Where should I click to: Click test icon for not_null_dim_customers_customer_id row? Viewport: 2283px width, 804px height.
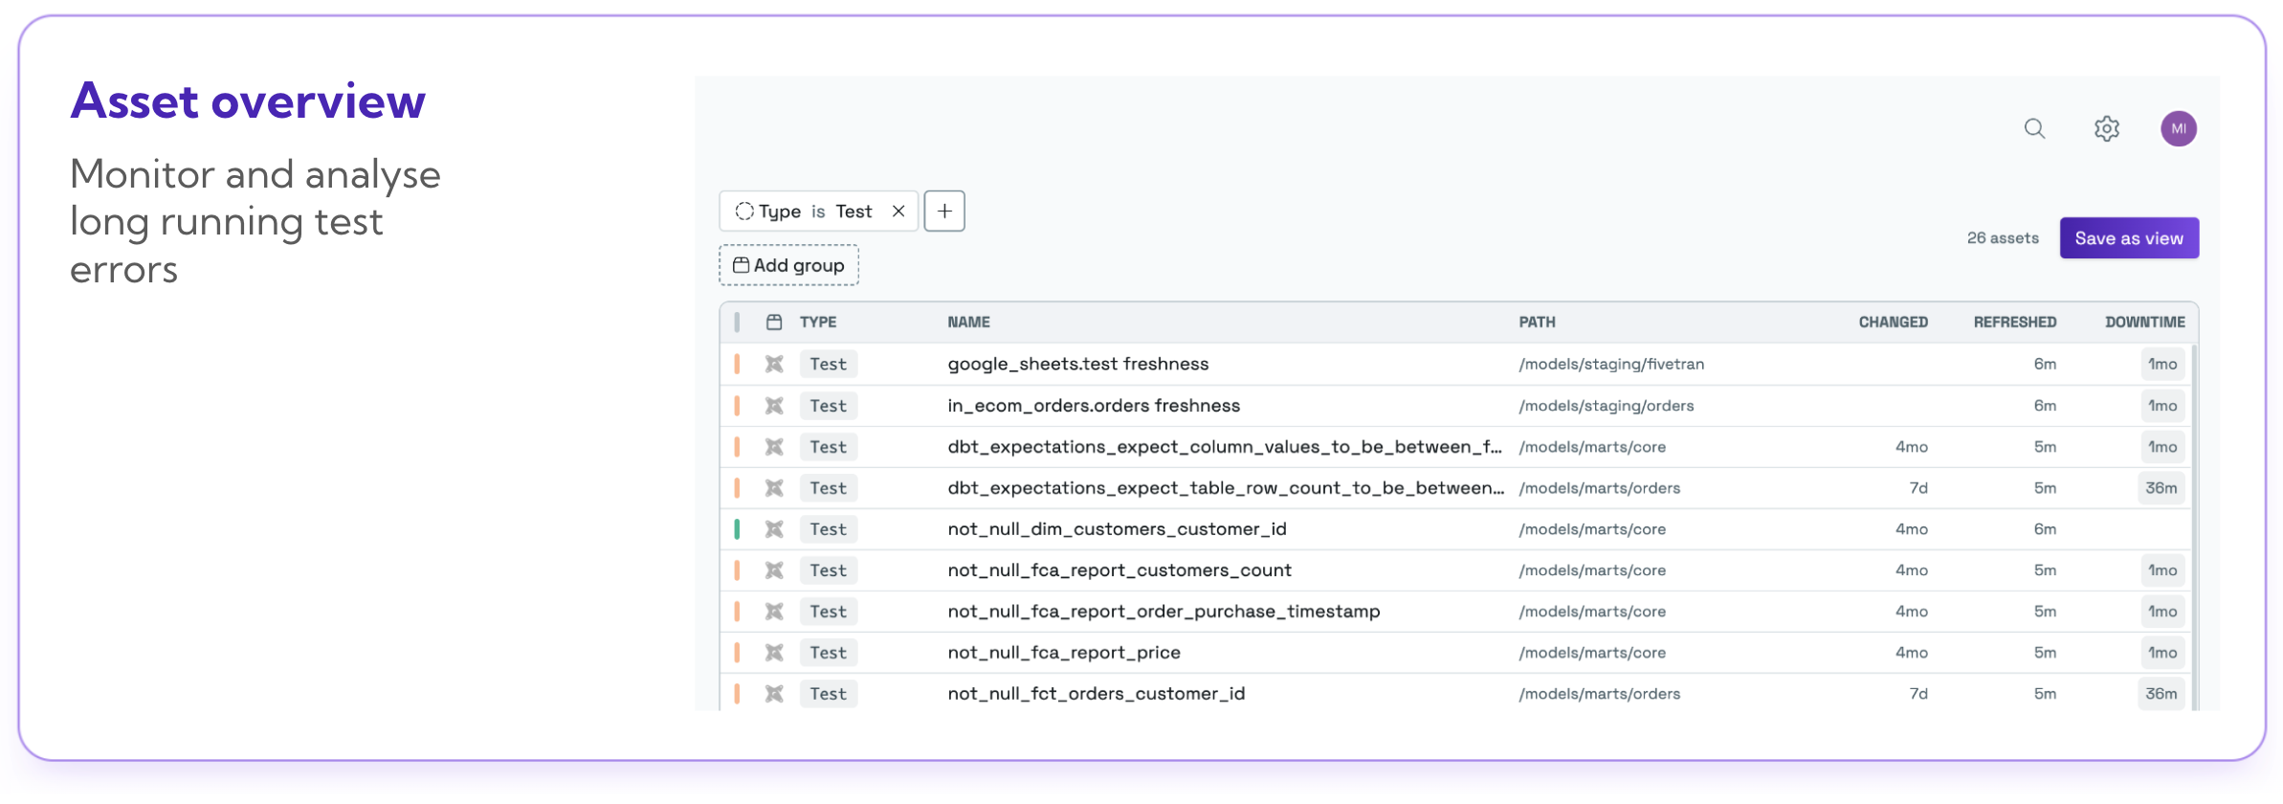774,529
